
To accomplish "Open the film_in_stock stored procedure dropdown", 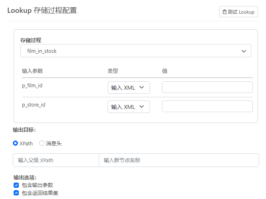I will point(136,51).
